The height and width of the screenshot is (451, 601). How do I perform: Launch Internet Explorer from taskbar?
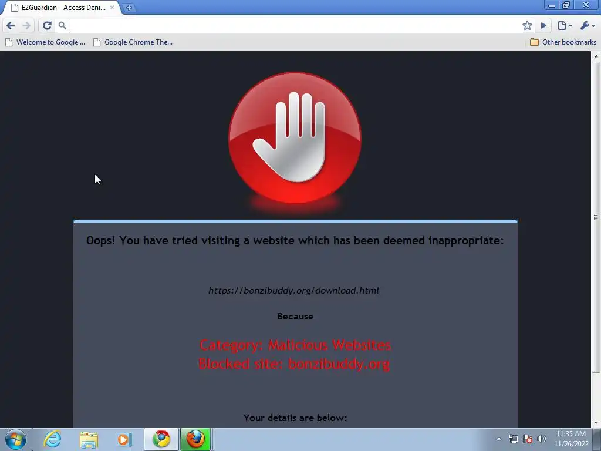click(52, 439)
